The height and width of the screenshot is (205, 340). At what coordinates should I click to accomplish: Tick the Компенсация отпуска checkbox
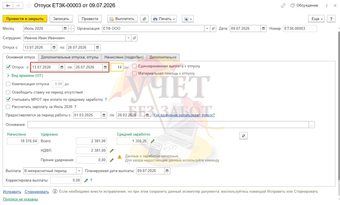pyautogui.click(x=8, y=84)
